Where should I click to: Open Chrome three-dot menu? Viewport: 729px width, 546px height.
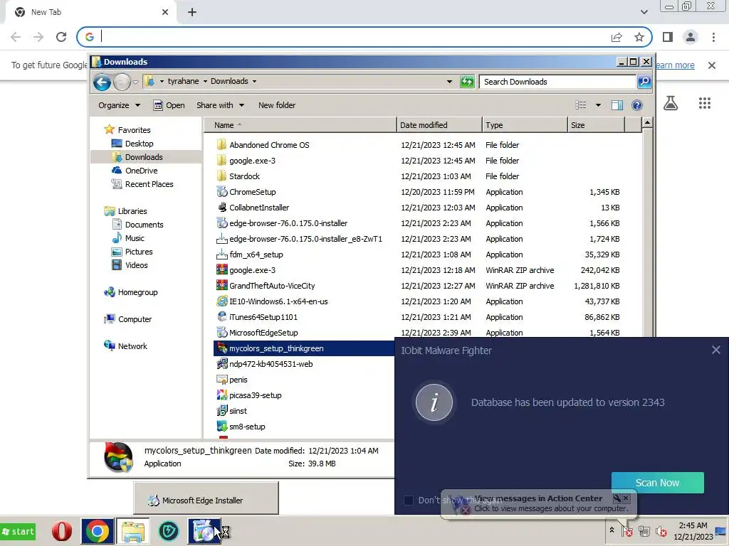click(713, 37)
